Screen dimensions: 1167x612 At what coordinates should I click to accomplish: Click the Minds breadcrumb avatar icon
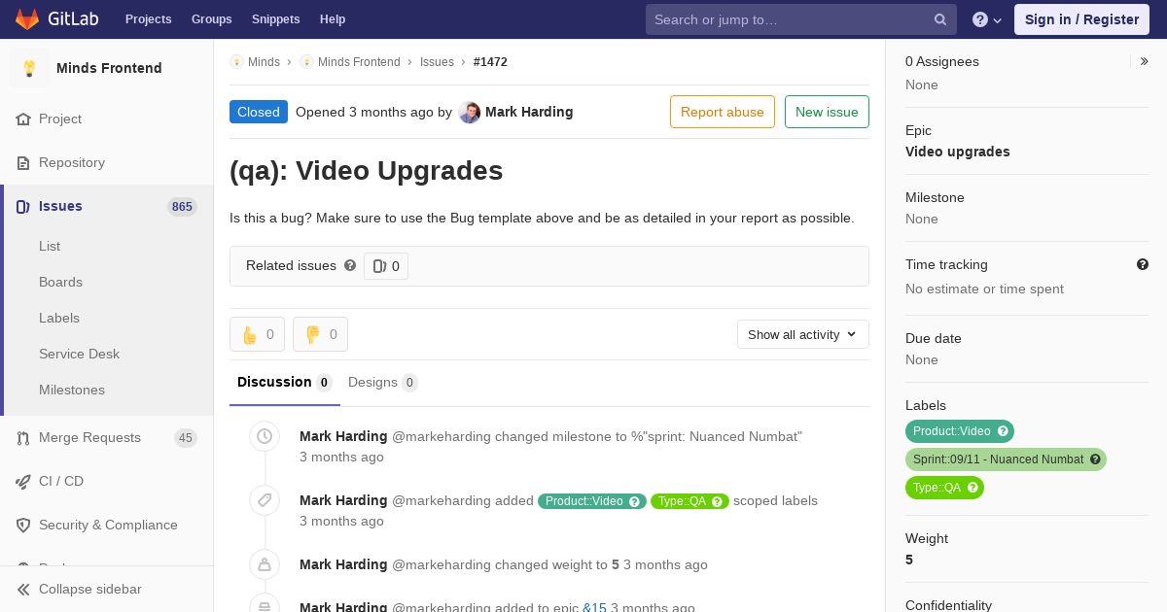click(x=236, y=62)
